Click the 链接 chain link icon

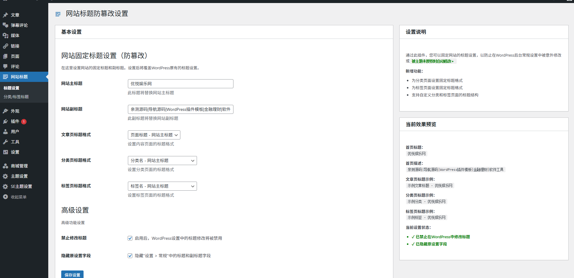[5, 46]
